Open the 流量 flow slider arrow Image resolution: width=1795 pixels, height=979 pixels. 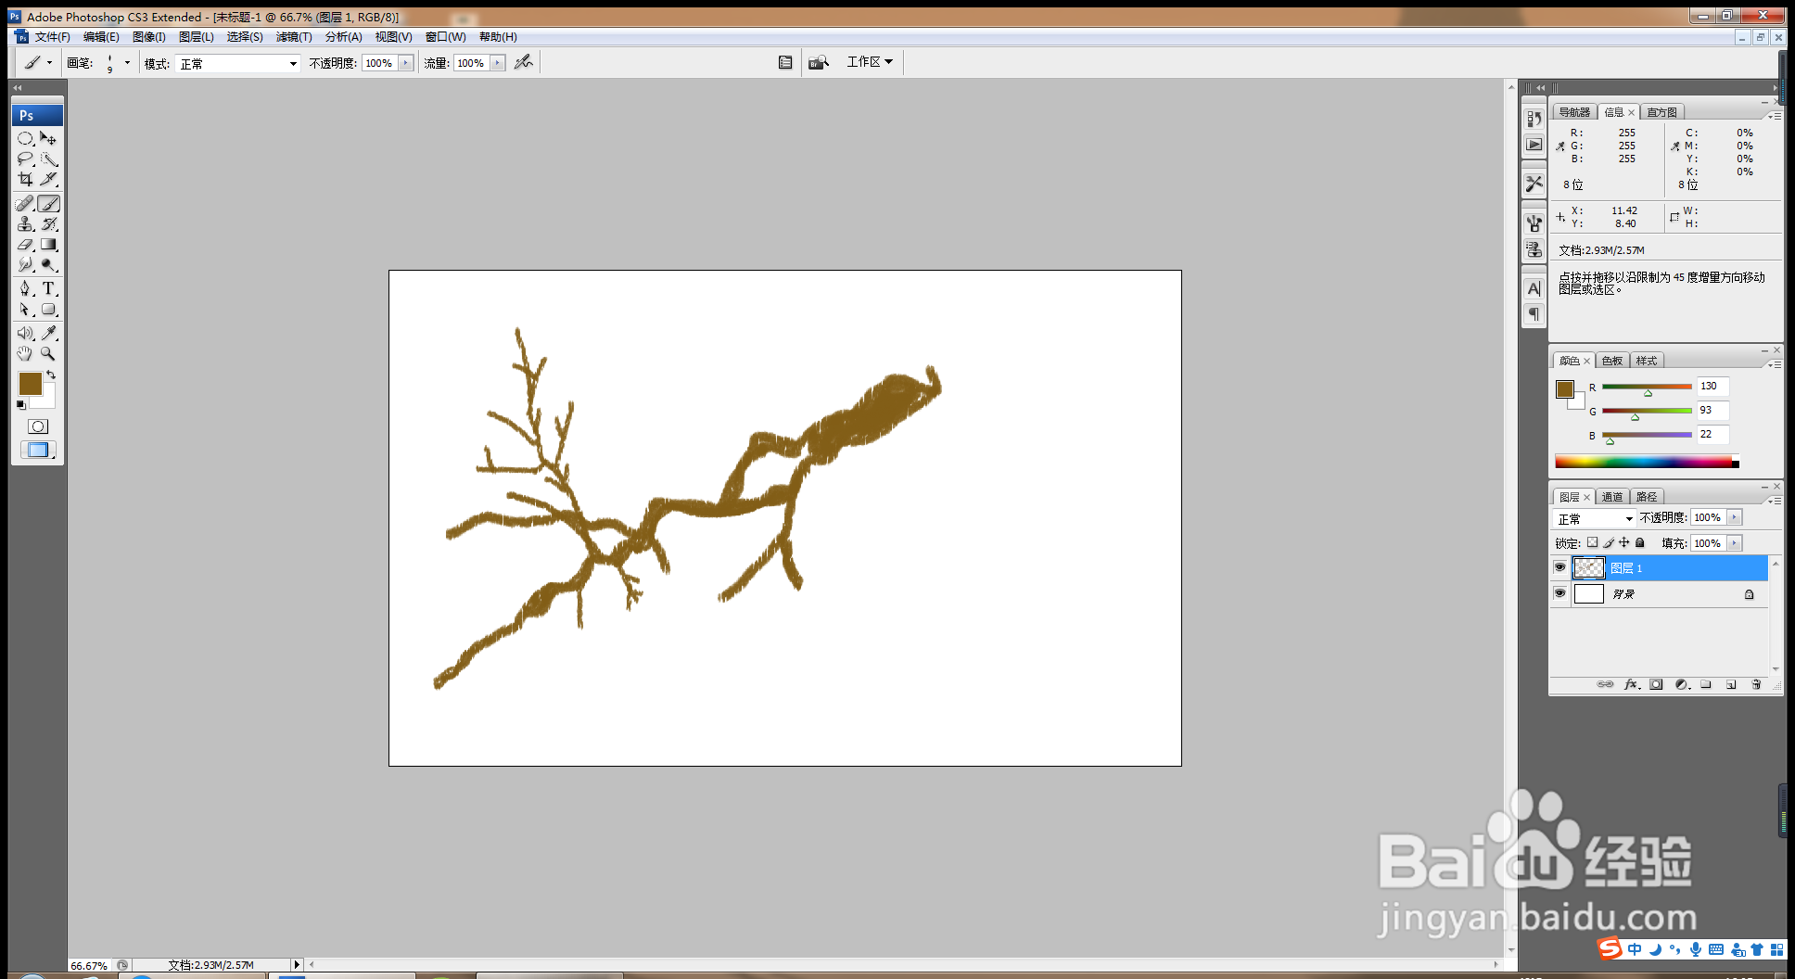tap(497, 63)
